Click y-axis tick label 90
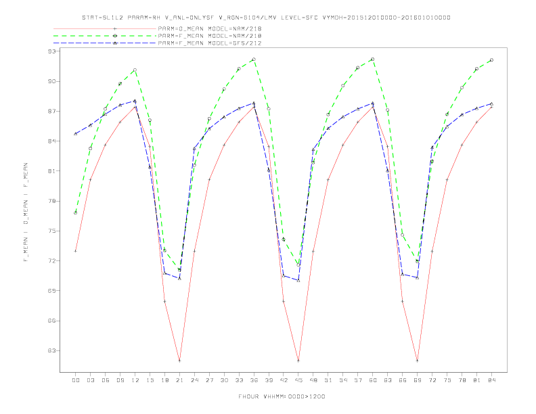This screenshot has width=536, height=414. [52, 81]
